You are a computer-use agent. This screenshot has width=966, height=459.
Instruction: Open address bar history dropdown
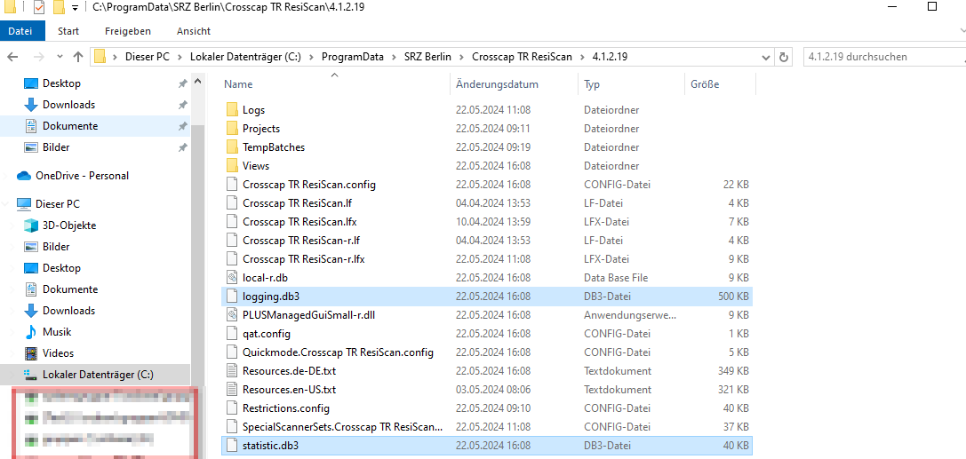click(x=766, y=57)
